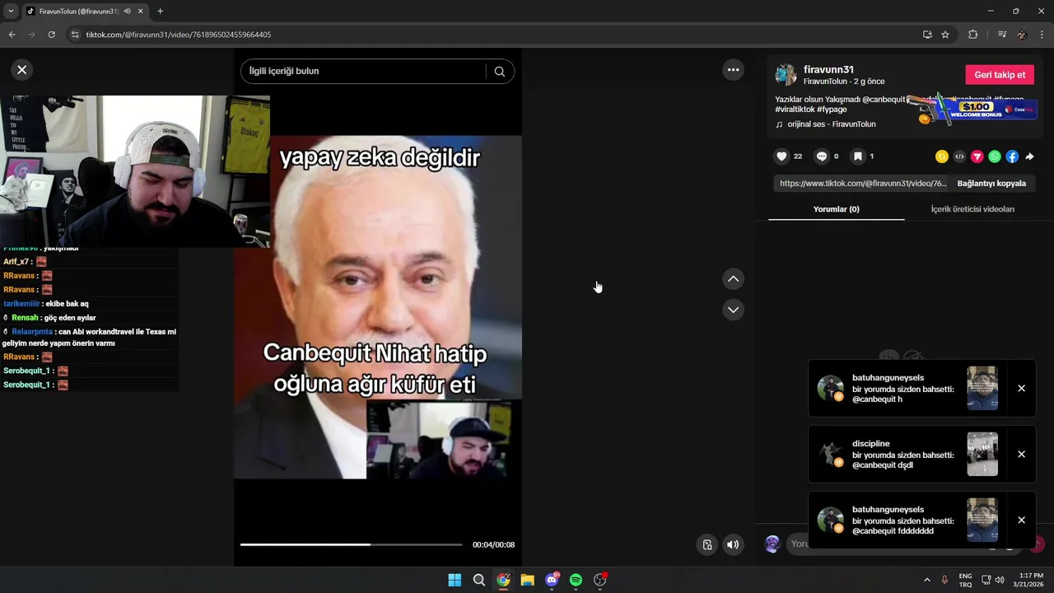Share video to WhatsApp

pos(995,156)
